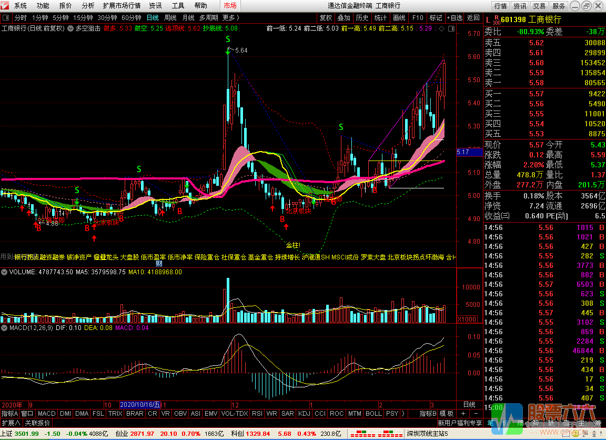Image resolution: width=606 pixels, height=440 pixels.
Task: Toggle the side panel icon beside the diamond
Action: tap(451, 28)
